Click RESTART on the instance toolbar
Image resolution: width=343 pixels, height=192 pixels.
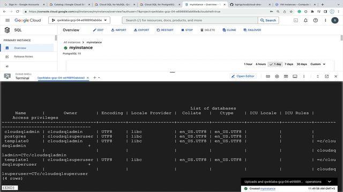tap(165, 30)
